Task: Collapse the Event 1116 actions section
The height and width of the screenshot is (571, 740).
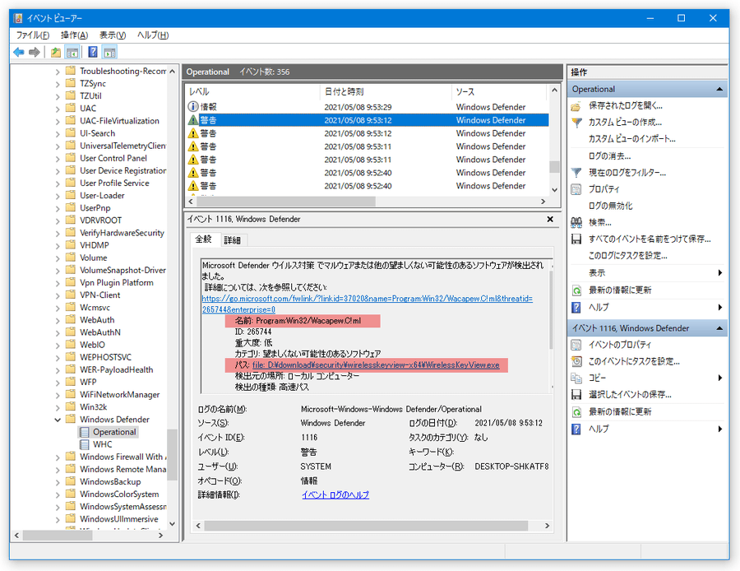Action: click(719, 328)
